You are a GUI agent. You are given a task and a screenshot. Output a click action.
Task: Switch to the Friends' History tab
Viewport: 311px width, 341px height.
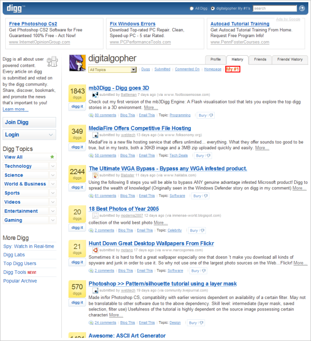click(x=290, y=59)
